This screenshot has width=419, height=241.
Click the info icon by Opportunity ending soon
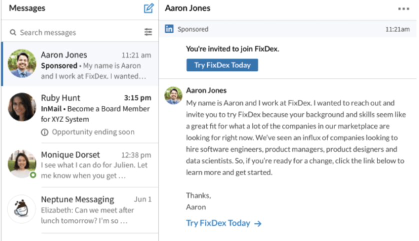(x=44, y=132)
